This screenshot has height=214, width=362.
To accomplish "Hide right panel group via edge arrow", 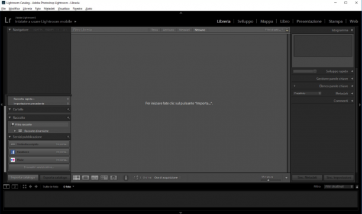I will [x=360, y=105].
